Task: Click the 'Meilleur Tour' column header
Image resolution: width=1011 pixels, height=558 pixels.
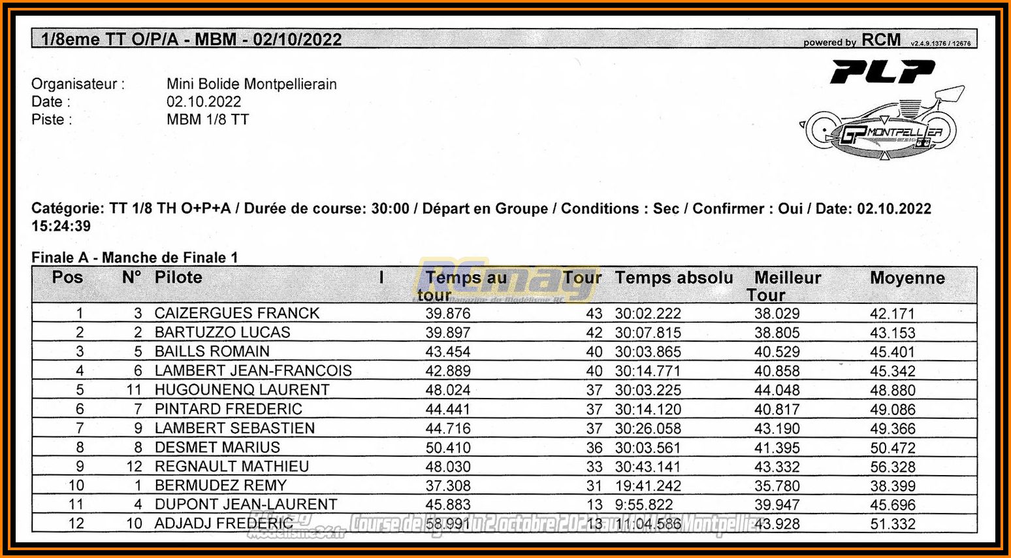Action: click(x=784, y=286)
